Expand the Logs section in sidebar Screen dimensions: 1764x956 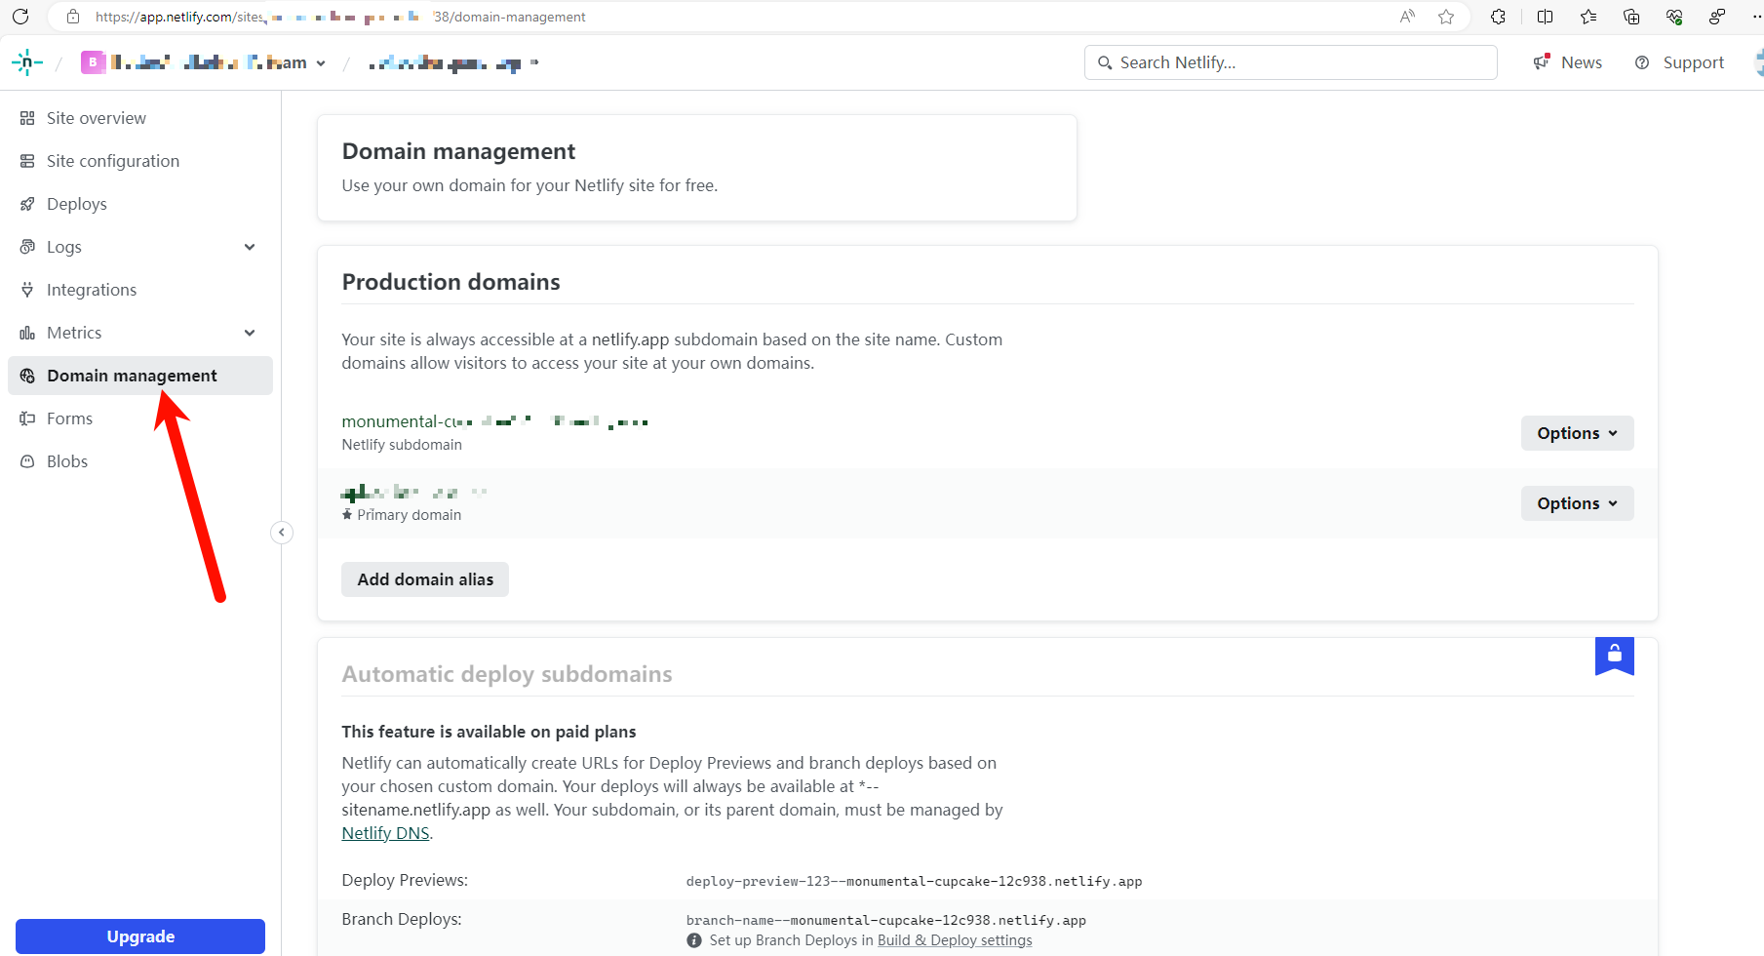click(x=250, y=246)
